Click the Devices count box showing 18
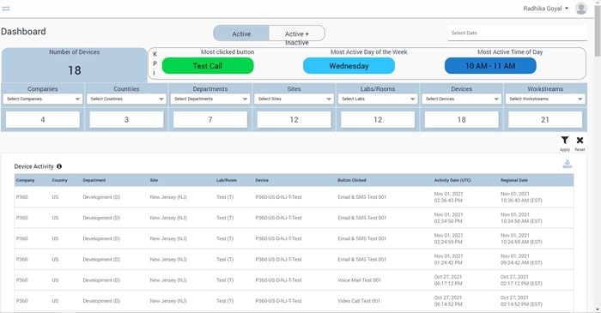 click(x=462, y=119)
